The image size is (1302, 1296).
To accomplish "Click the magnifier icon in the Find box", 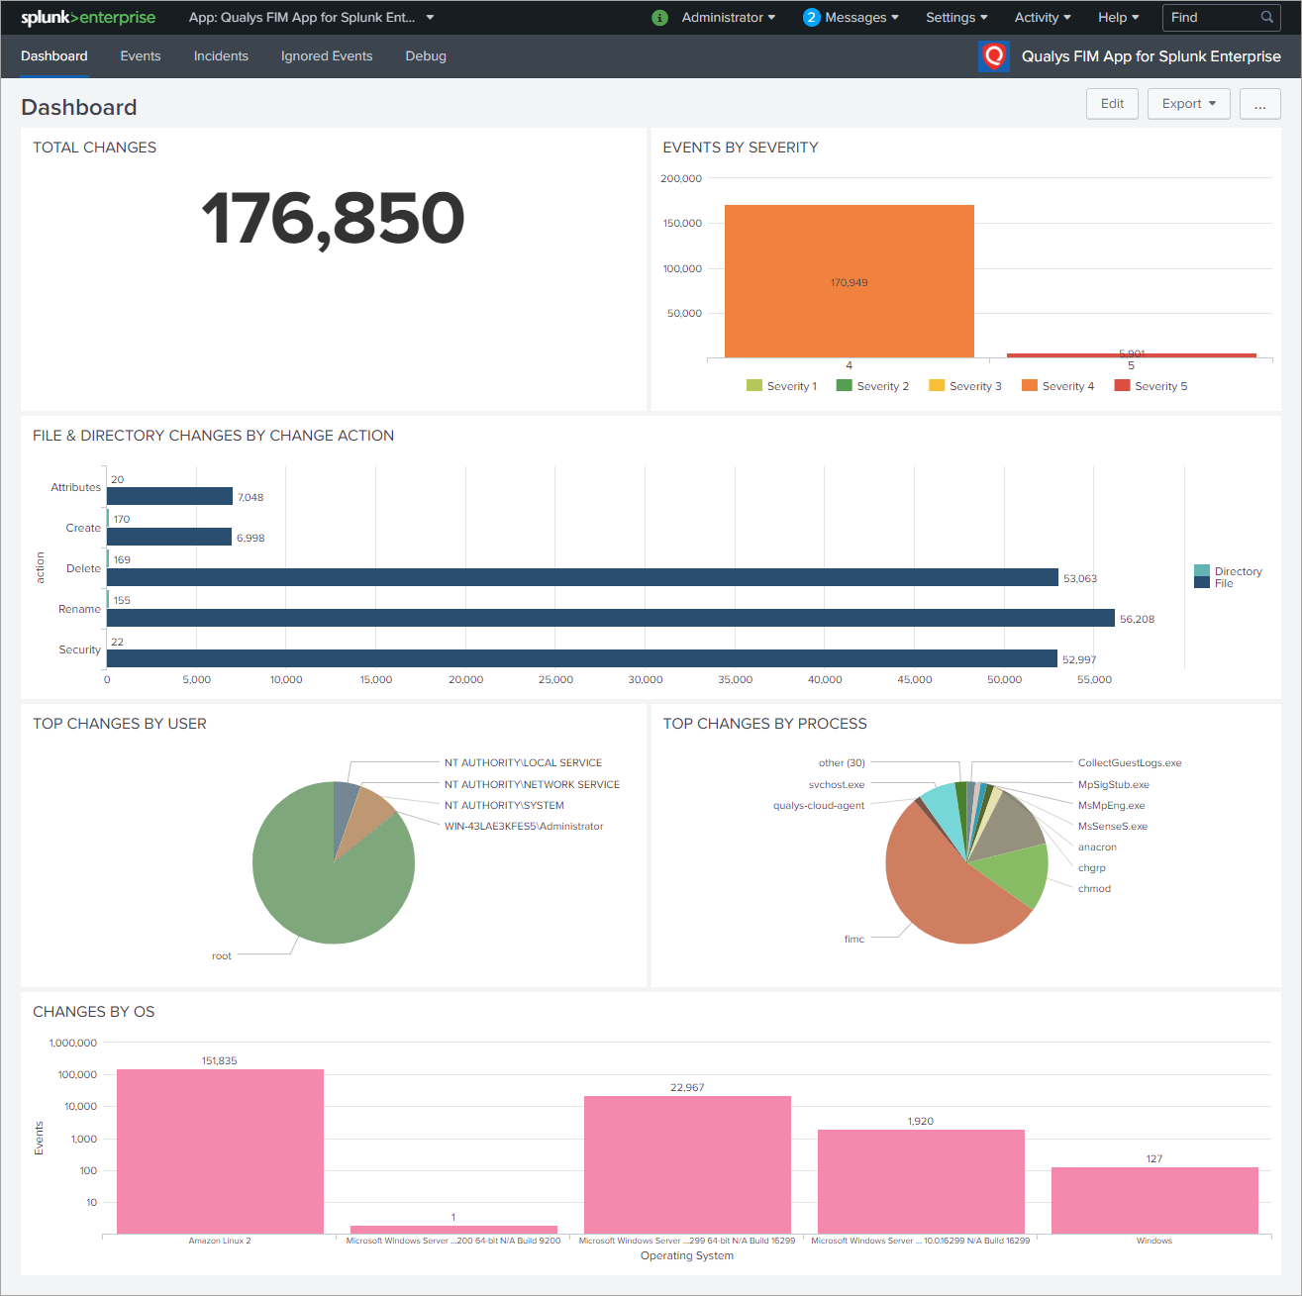I will pos(1266,17).
